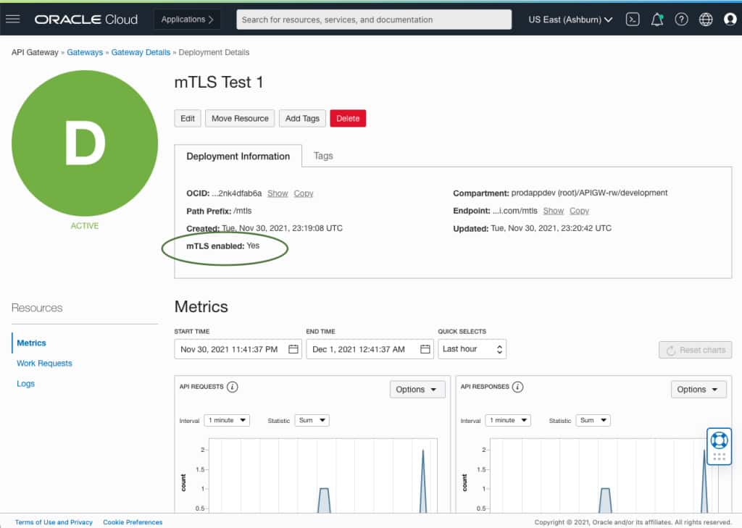Image resolution: width=742 pixels, height=528 pixels.
Task: Open the US East (Ashburn) region selector
Action: (x=570, y=20)
